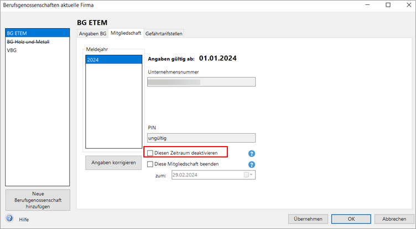Image resolution: width=416 pixels, height=229 pixels.
Task: Open the Gefahrtarifstellen tab
Action: 164,34
